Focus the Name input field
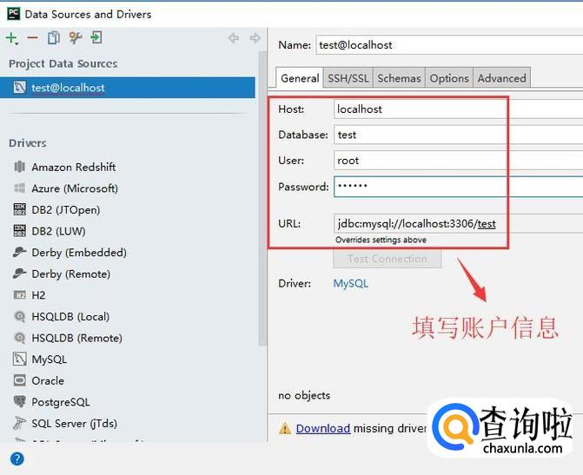 (449, 45)
